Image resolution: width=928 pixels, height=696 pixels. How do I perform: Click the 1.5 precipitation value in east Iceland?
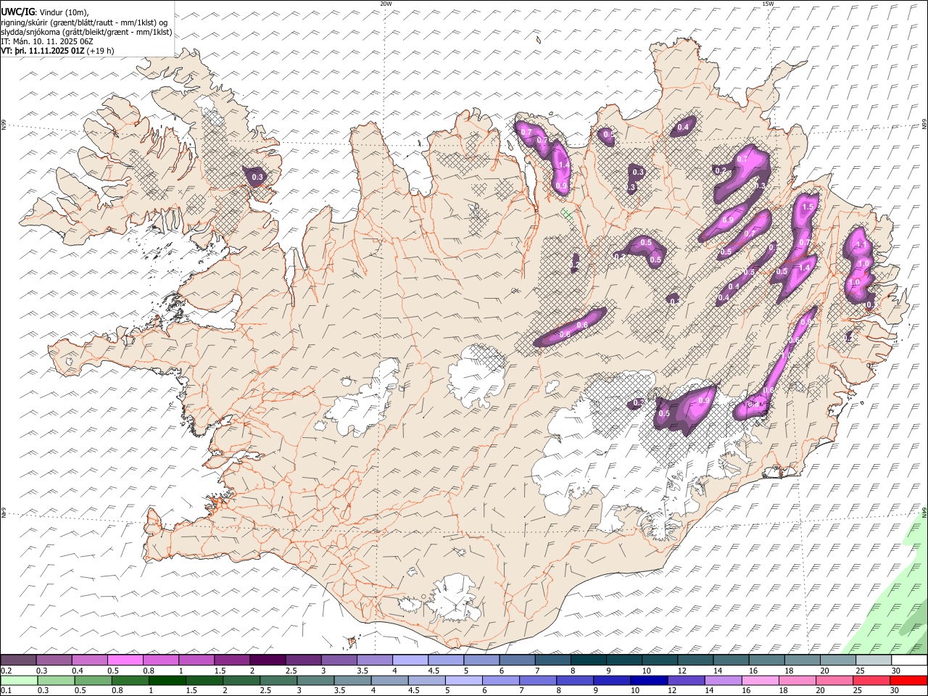coord(808,207)
